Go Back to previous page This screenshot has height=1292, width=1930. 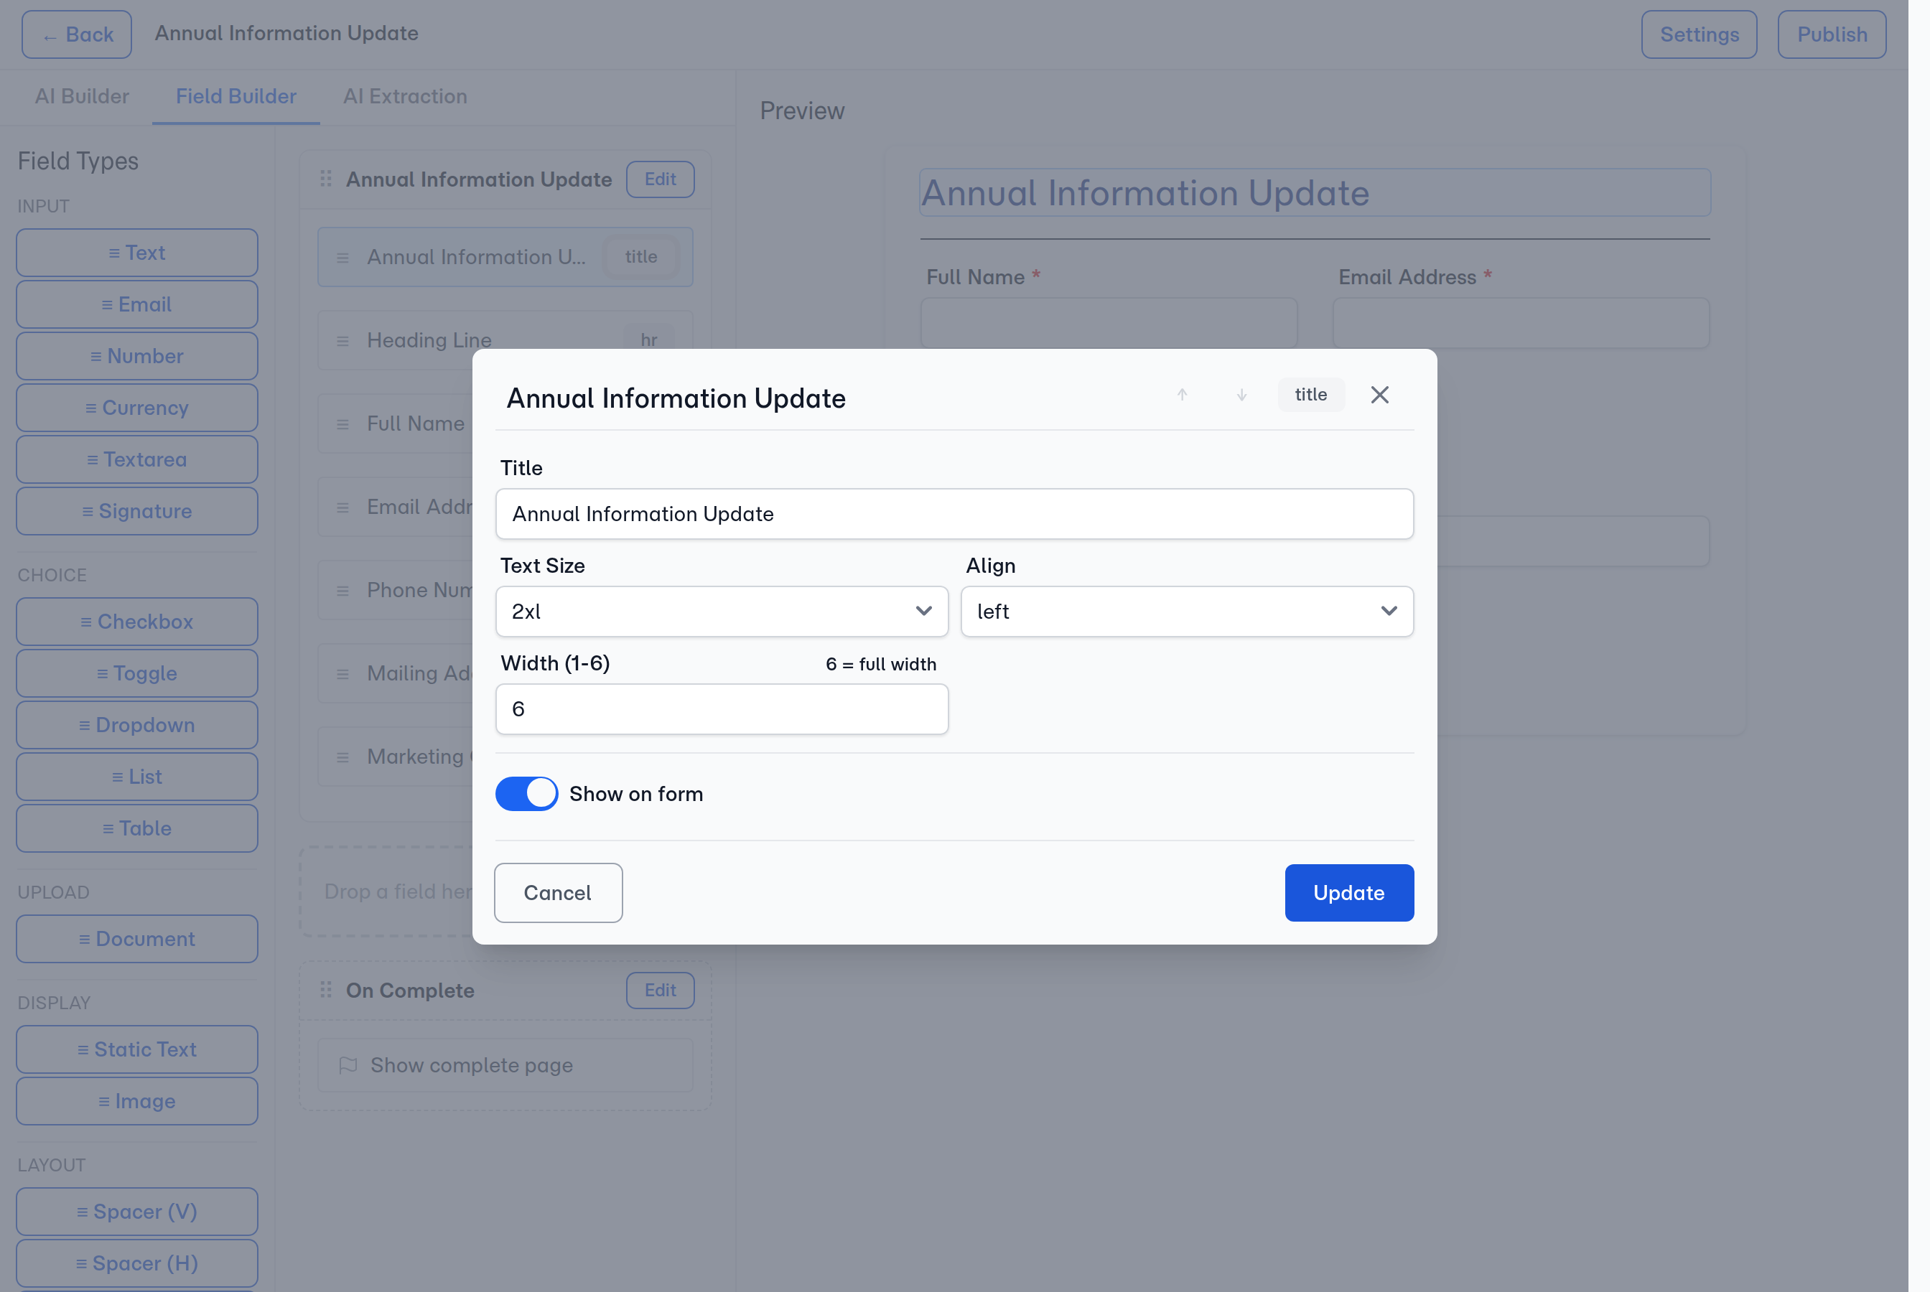pyautogui.click(x=77, y=34)
